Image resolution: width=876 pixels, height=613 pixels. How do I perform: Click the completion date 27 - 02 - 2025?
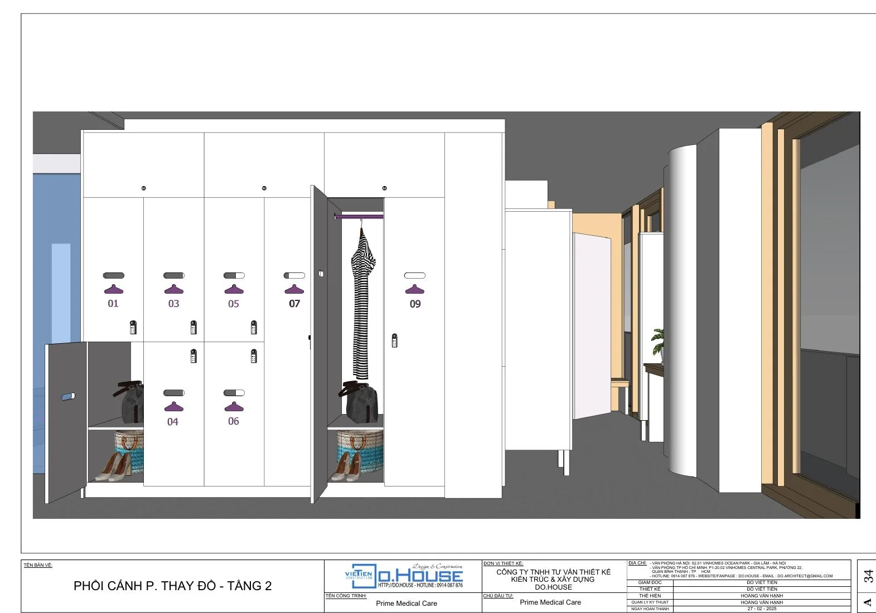(x=762, y=609)
